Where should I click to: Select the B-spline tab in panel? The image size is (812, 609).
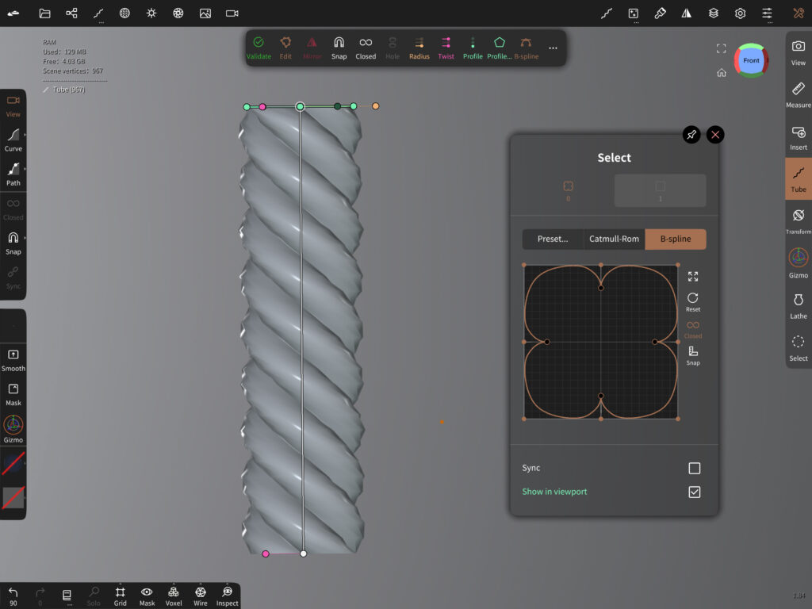[x=676, y=239]
